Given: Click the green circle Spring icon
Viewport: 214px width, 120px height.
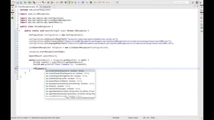Looking at the screenshot, I should [91, 2].
